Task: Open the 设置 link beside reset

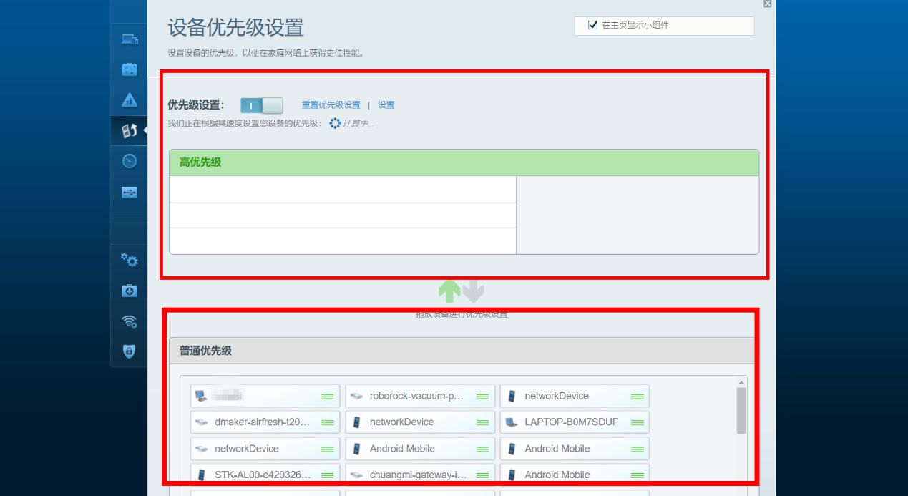Action: click(386, 105)
